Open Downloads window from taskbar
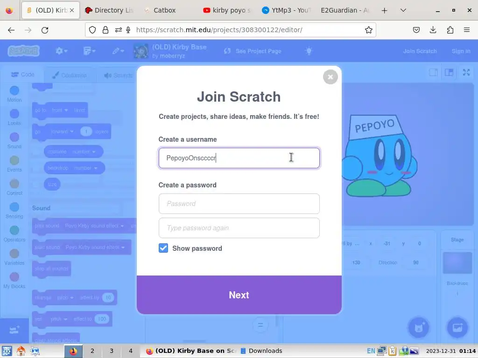The image size is (478, 358). coord(261,351)
